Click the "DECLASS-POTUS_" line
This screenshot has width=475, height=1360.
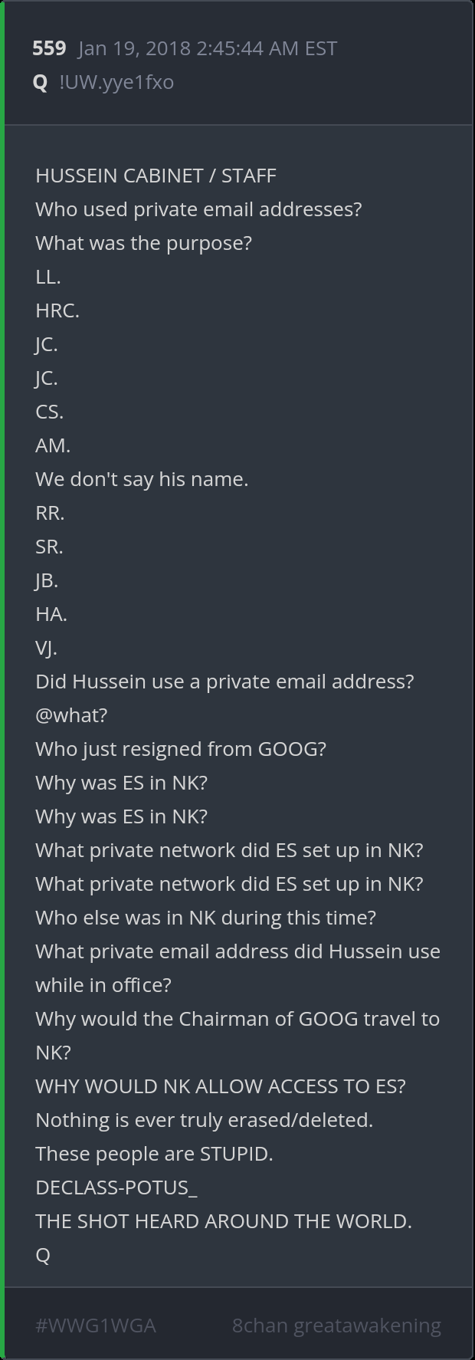pyautogui.click(x=116, y=1188)
